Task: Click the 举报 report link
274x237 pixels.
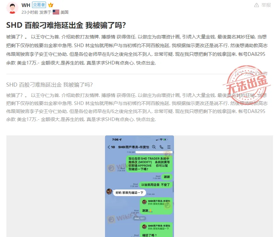Action: pos(266,5)
